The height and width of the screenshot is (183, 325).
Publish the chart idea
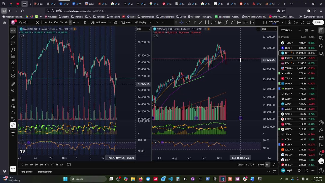point(318,22)
